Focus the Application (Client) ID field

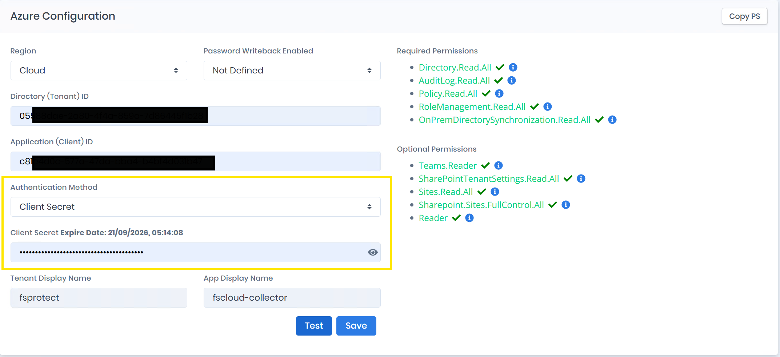(x=195, y=161)
